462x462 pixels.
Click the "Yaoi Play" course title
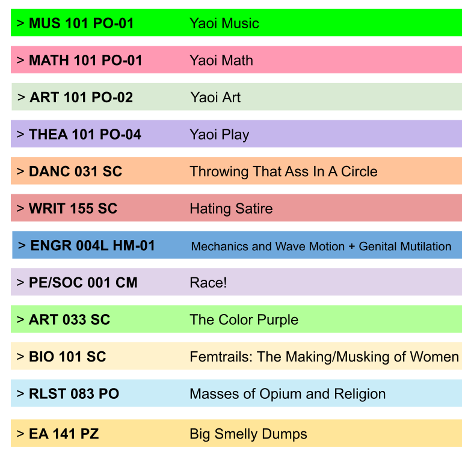[x=219, y=134]
